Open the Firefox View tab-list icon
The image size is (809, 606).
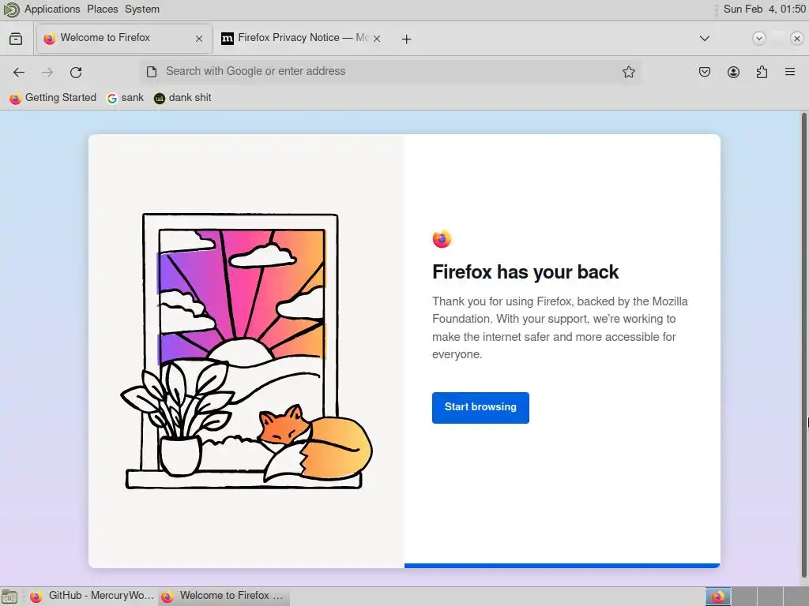(16, 39)
